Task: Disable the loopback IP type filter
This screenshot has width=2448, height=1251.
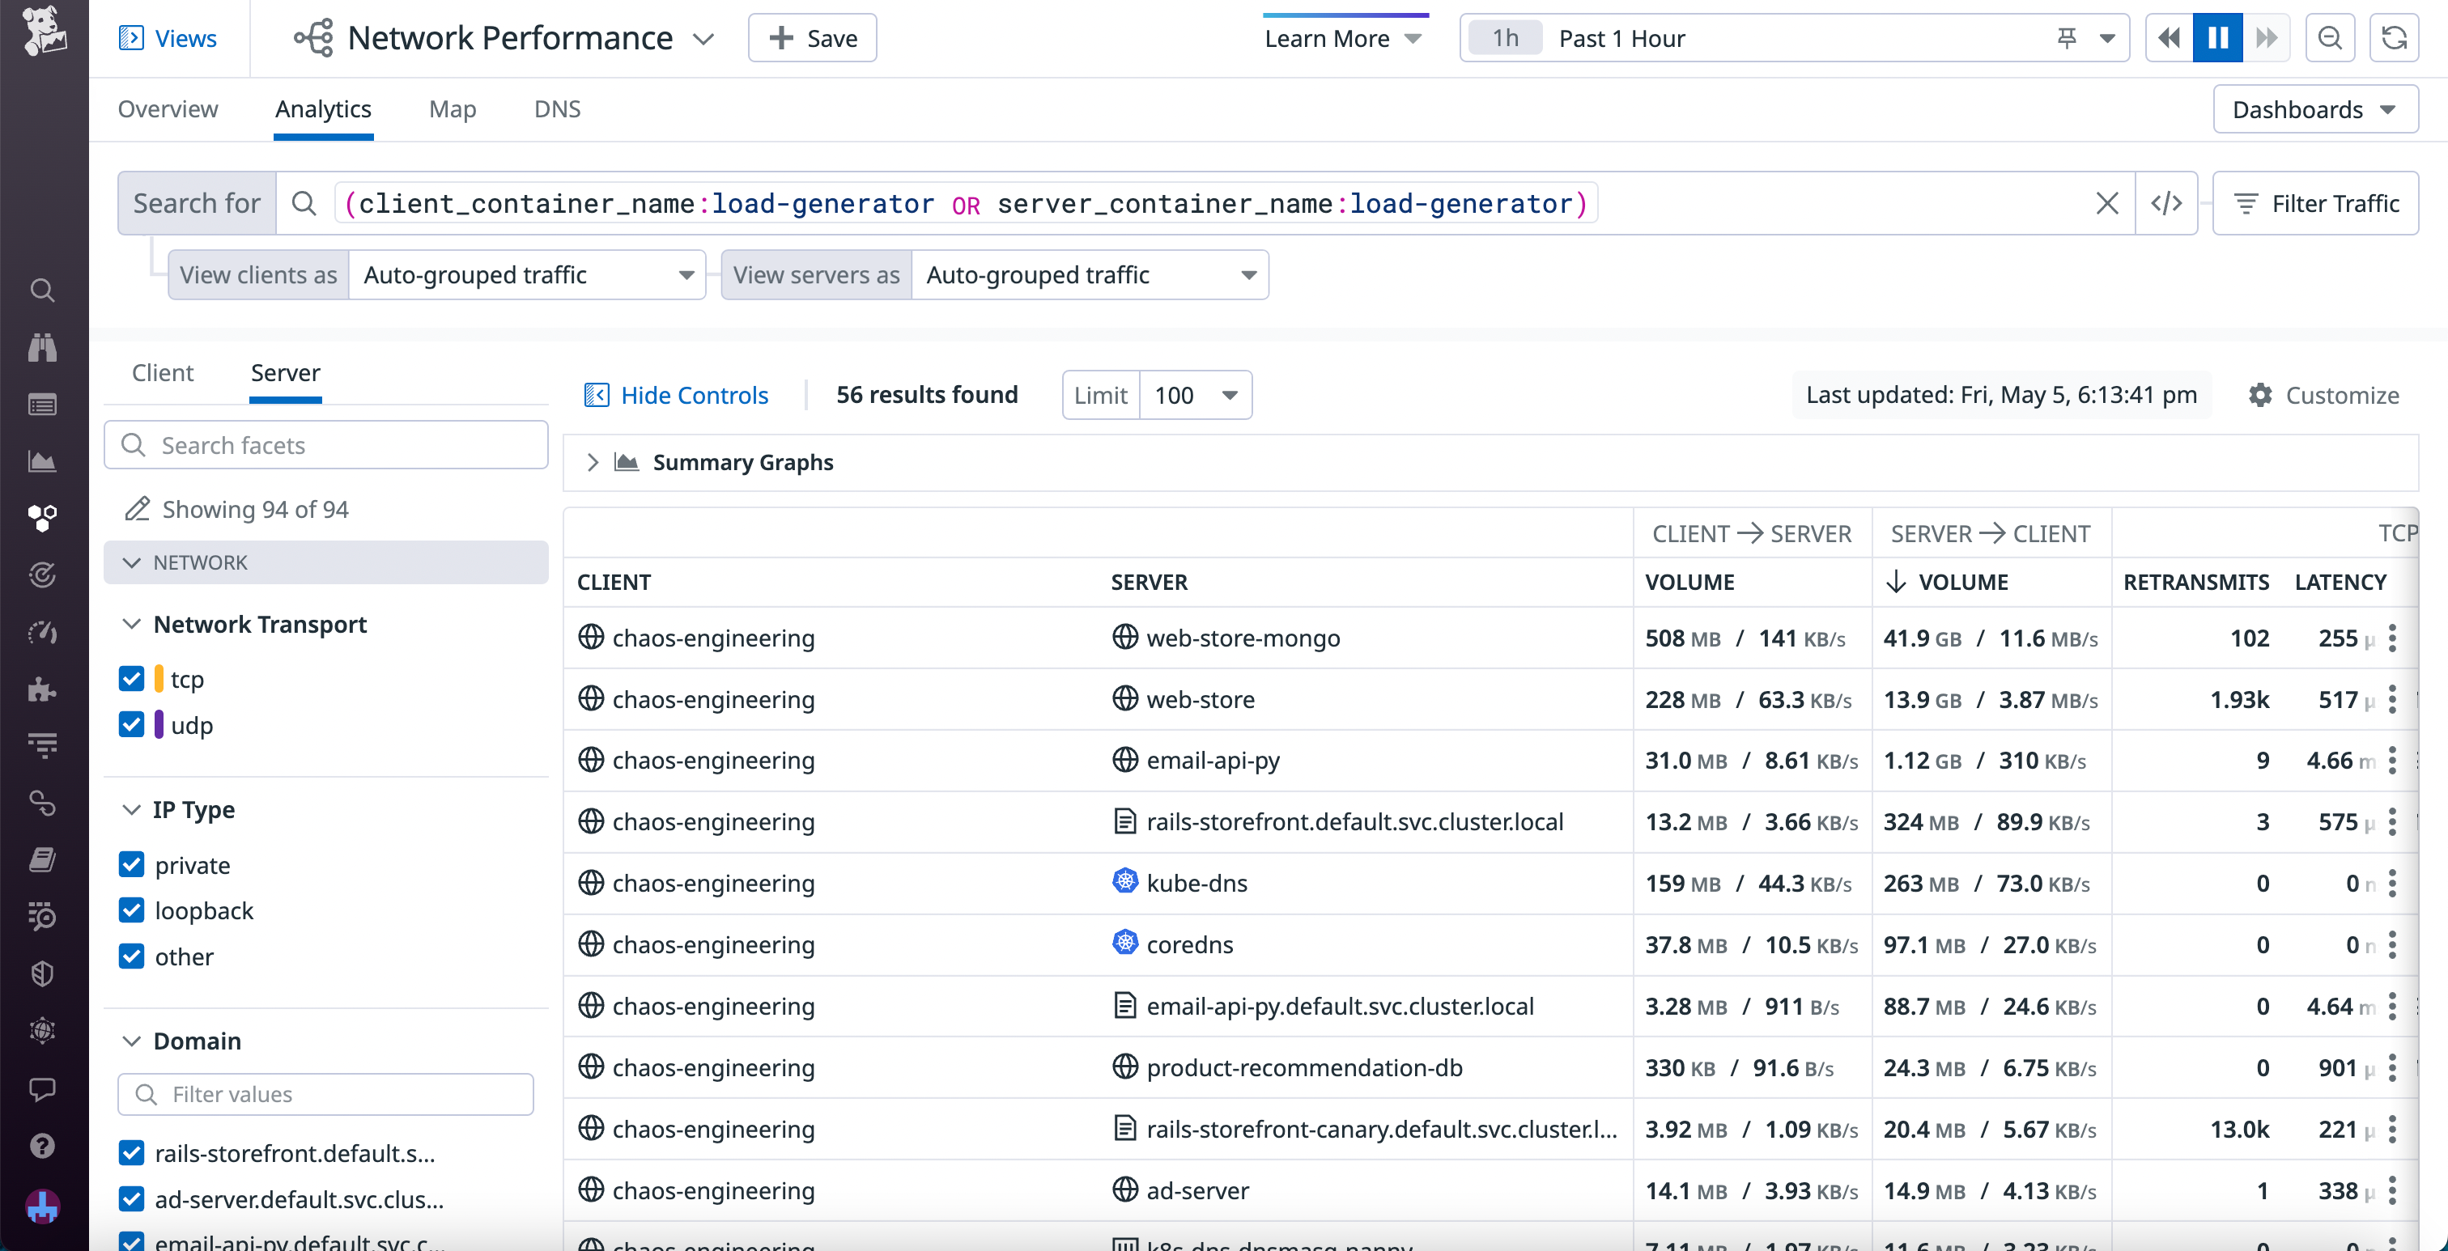Action: click(131, 911)
